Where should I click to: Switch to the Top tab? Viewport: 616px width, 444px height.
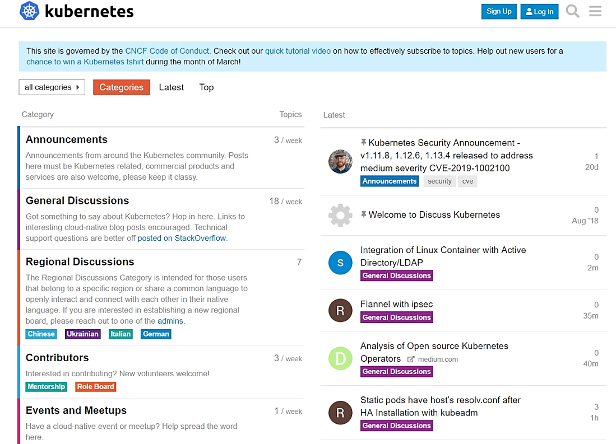pyautogui.click(x=206, y=87)
